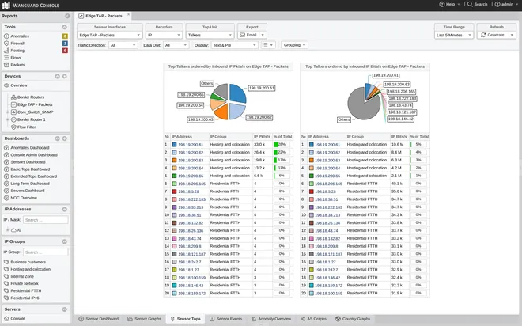Open Extended Tops Dashboard
522x326 pixels.
[34, 176]
